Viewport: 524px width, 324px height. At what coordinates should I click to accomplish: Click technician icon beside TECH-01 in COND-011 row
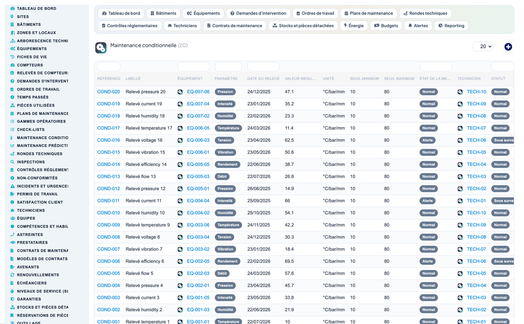pyautogui.click(x=460, y=201)
